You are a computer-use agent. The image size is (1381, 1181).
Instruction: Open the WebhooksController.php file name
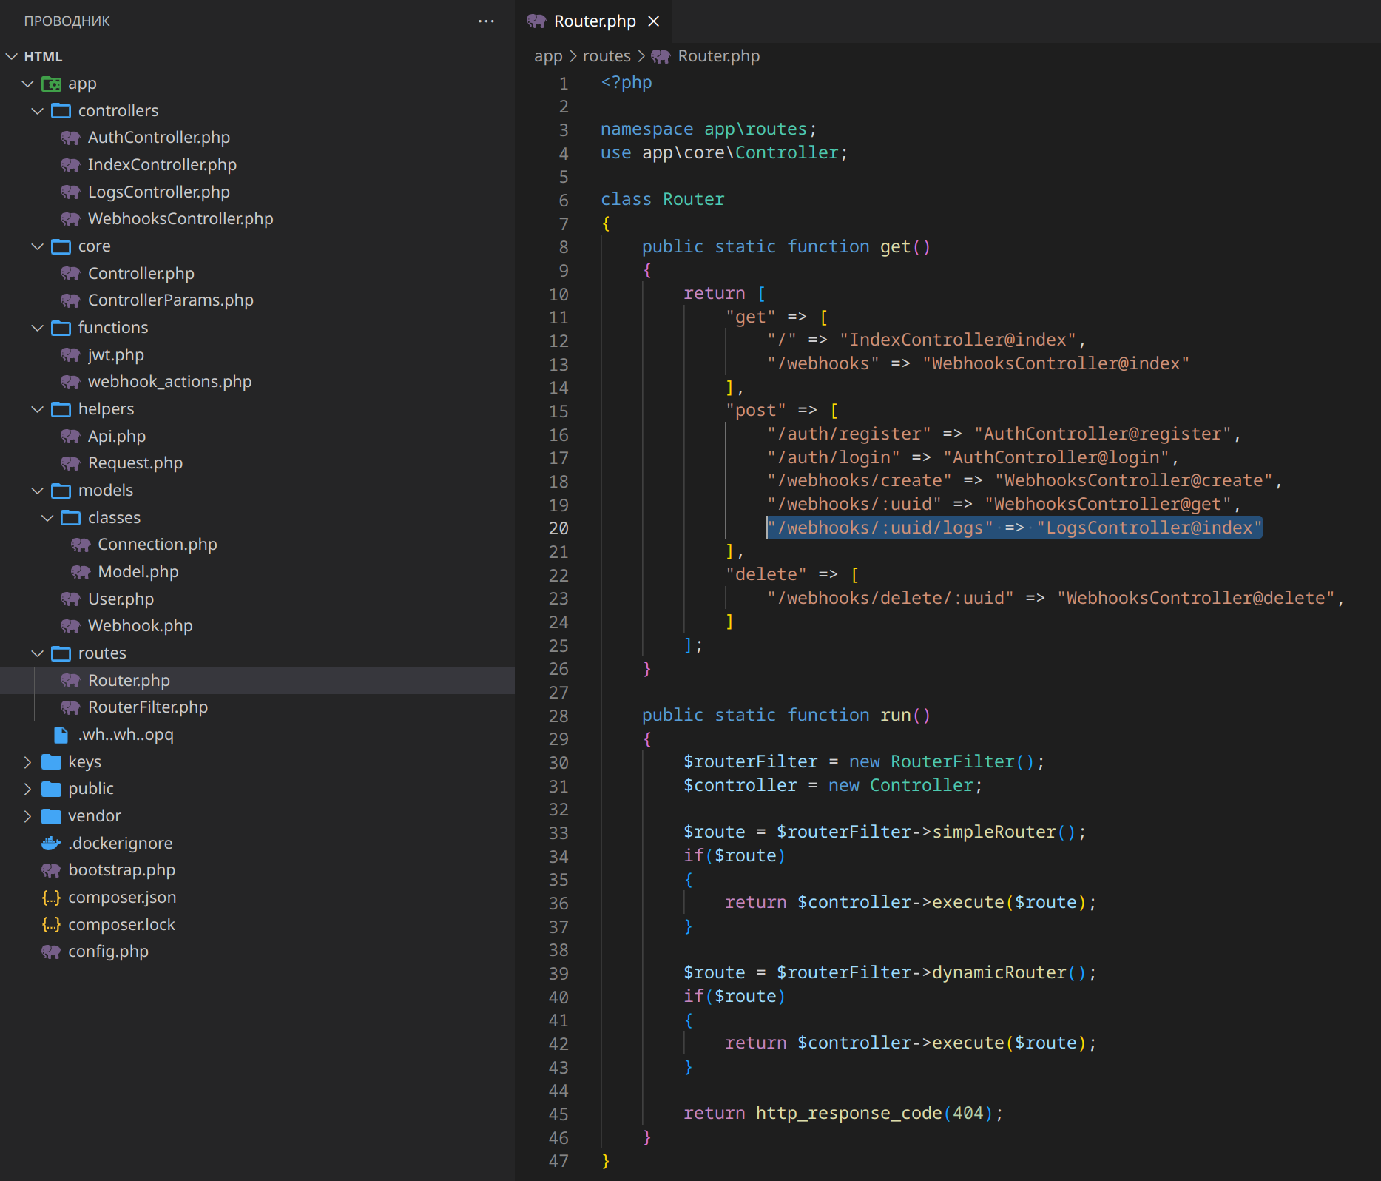(x=180, y=219)
